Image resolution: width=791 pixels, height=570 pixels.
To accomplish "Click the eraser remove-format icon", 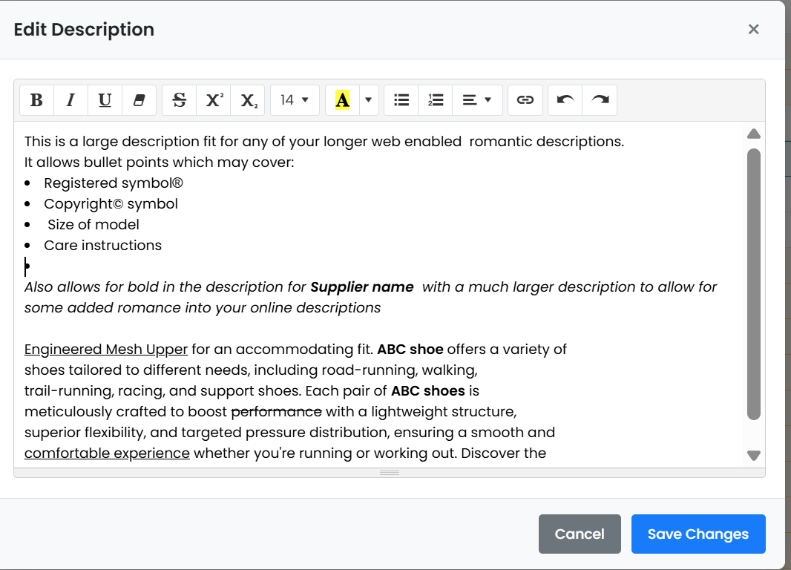I will coord(139,100).
